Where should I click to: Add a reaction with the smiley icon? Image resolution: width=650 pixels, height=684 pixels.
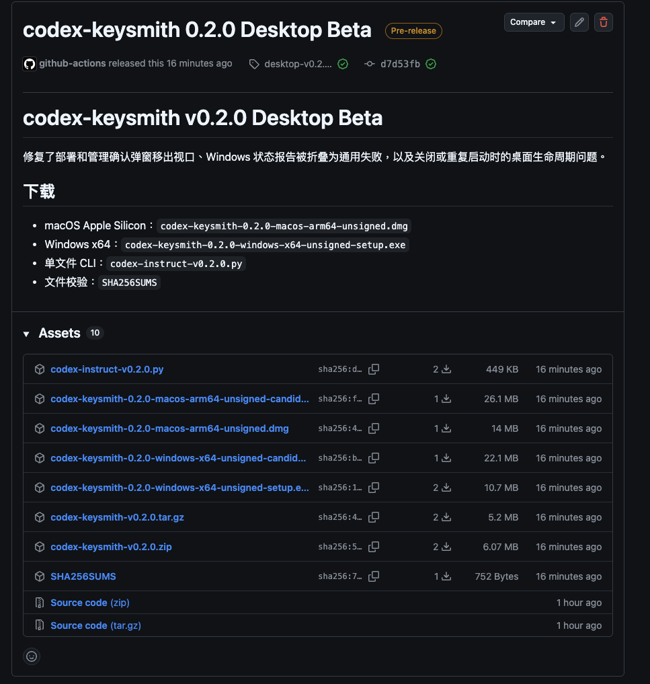click(32, 656)
